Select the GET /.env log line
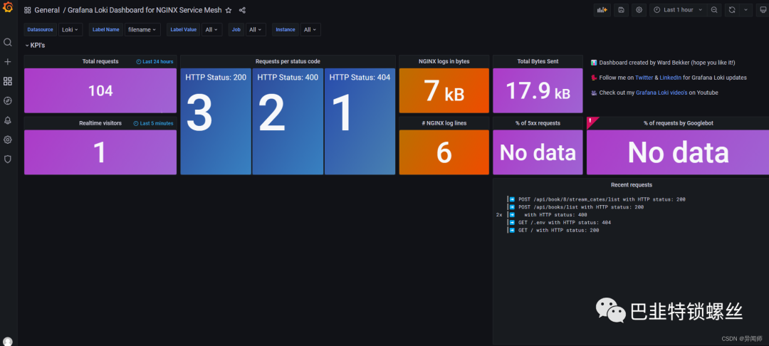This screenshot has width=769, height=346. (x=565, y=223)
